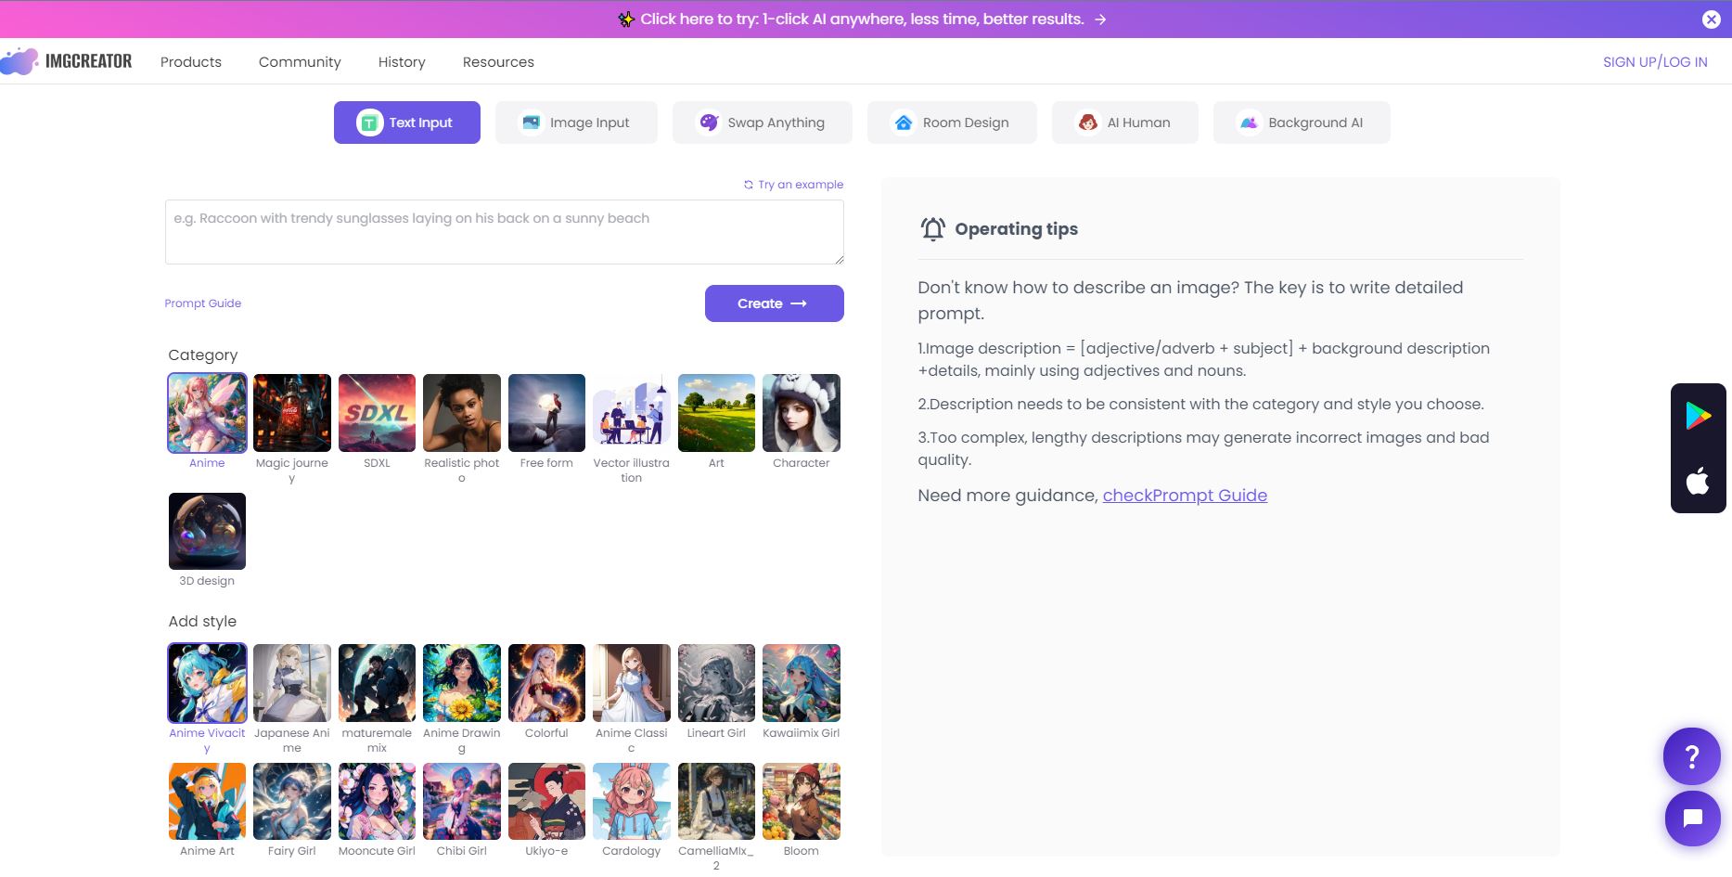Screen dimensions: 1732x877
Task: Click into the prompt text box
Action: tap(504, 232)
